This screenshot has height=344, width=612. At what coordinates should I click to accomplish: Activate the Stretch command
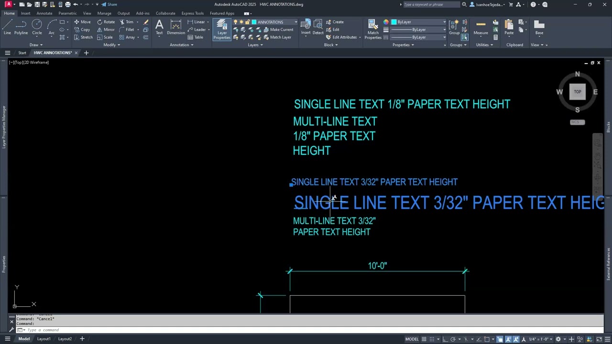83,37
